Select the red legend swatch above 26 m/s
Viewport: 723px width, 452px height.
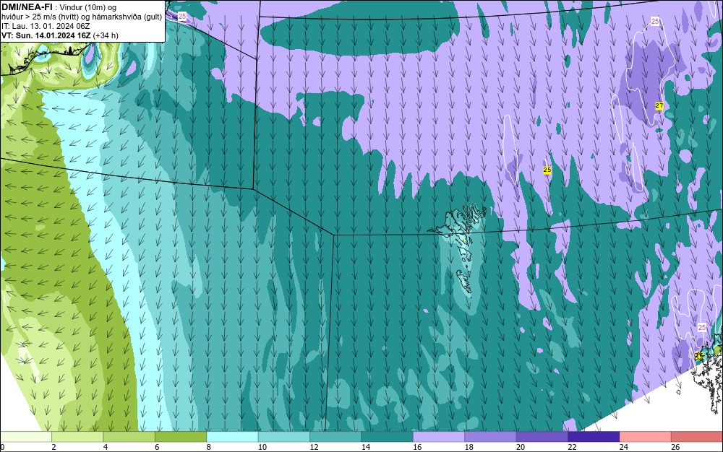pyautogui.click(x=697, y=437)
